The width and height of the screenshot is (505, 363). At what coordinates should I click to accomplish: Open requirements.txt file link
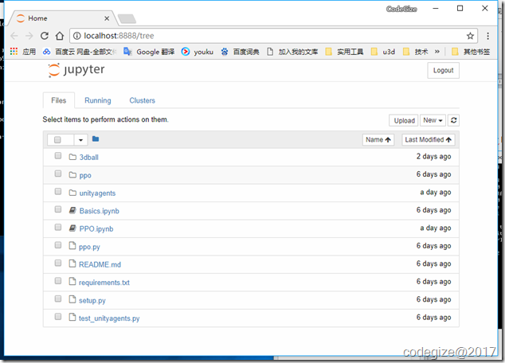click(104, 283)
